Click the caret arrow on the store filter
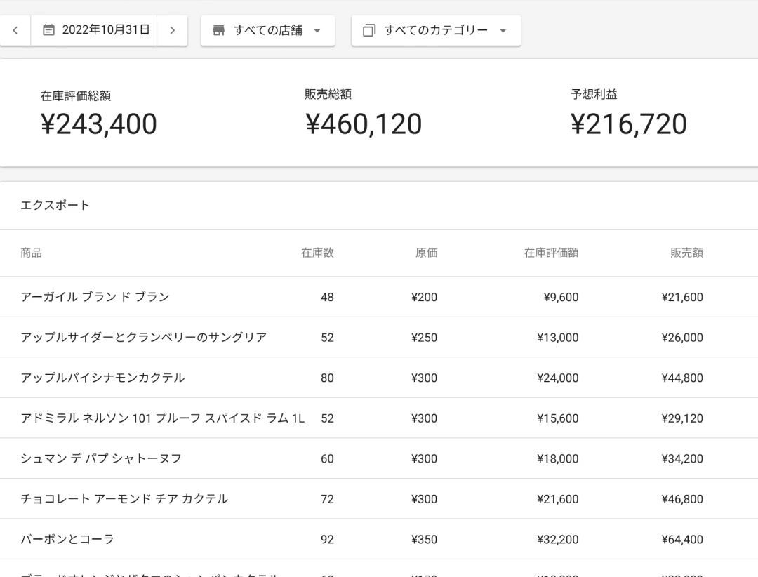The height and width of the screenshot is (577, 758). pyautogui.click(x=317, y=31)
